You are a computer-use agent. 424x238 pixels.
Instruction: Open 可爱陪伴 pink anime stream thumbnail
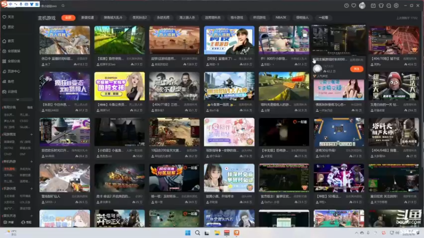[x=229, y=132]
